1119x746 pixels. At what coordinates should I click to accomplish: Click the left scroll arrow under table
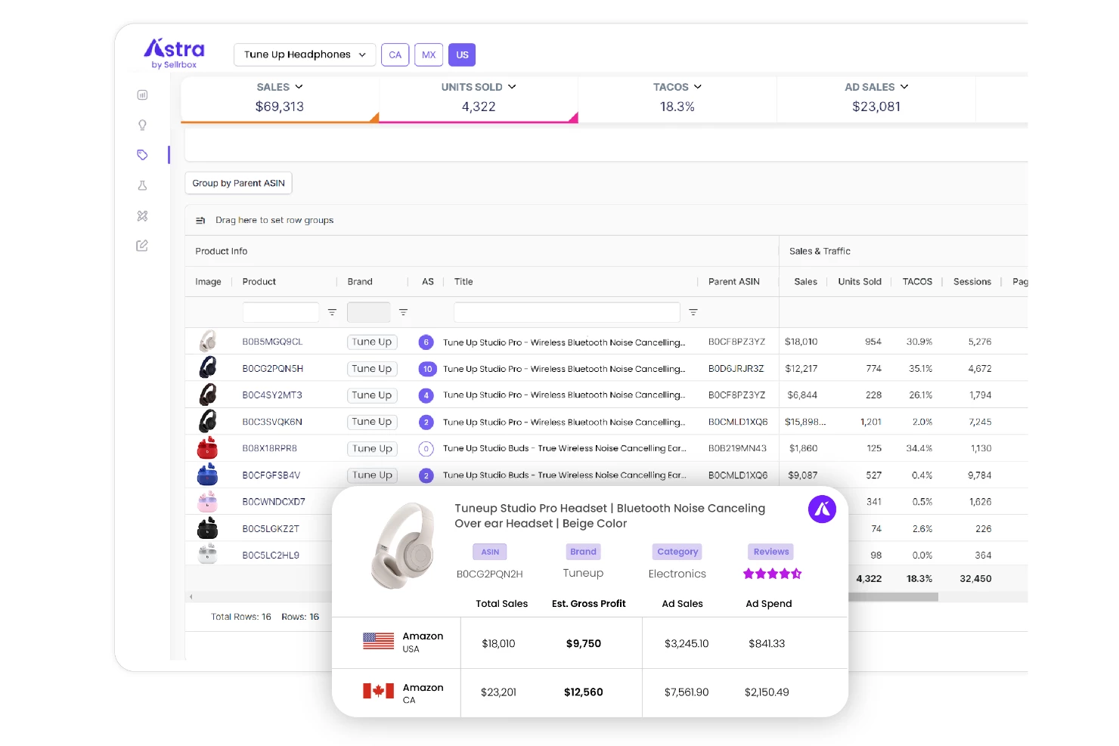191,597
